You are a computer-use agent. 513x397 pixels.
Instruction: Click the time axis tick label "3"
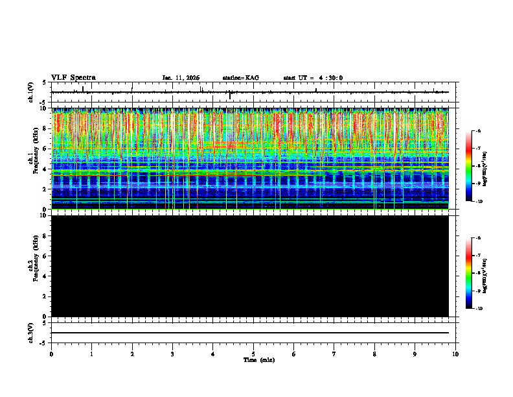point(172,354)
